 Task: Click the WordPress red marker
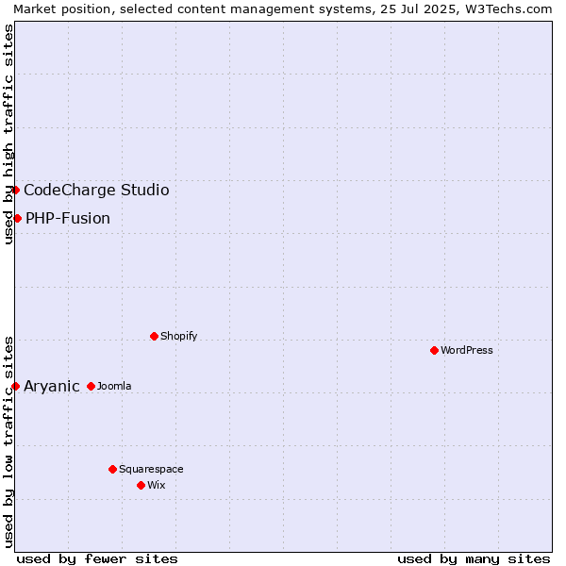pos(434,351)
